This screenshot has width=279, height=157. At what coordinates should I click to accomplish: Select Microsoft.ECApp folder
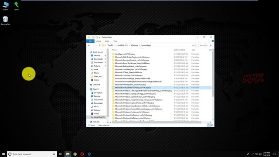(x=128, y=72)
